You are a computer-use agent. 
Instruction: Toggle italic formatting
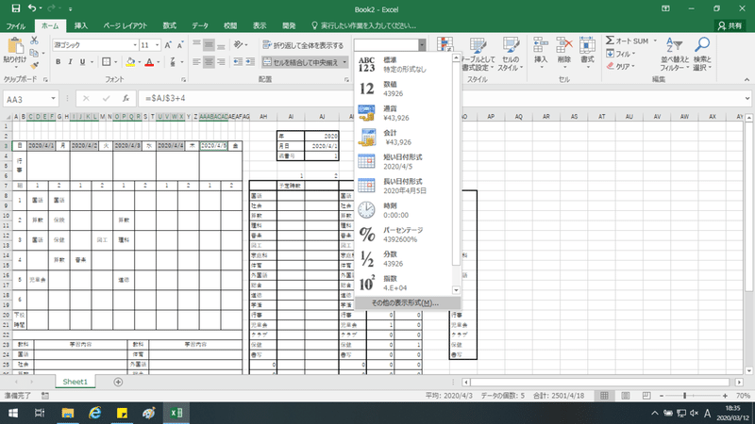tap(70, 62)
